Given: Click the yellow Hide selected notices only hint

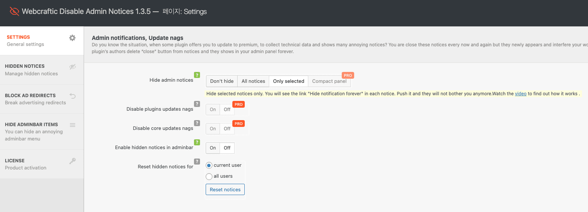Looking at the screenshot, I should pyautogui.click(x=394, y=93).
